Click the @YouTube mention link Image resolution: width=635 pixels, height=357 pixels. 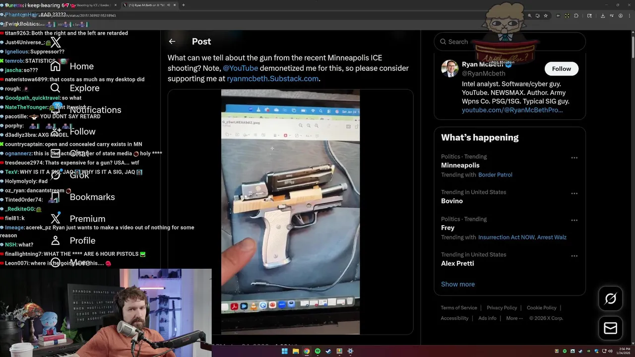pyautogui.click(x=240, y=68)
